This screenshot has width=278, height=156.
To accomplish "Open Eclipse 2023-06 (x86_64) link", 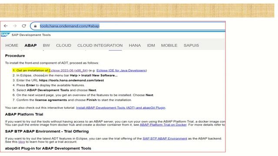I will click(68, 70).
